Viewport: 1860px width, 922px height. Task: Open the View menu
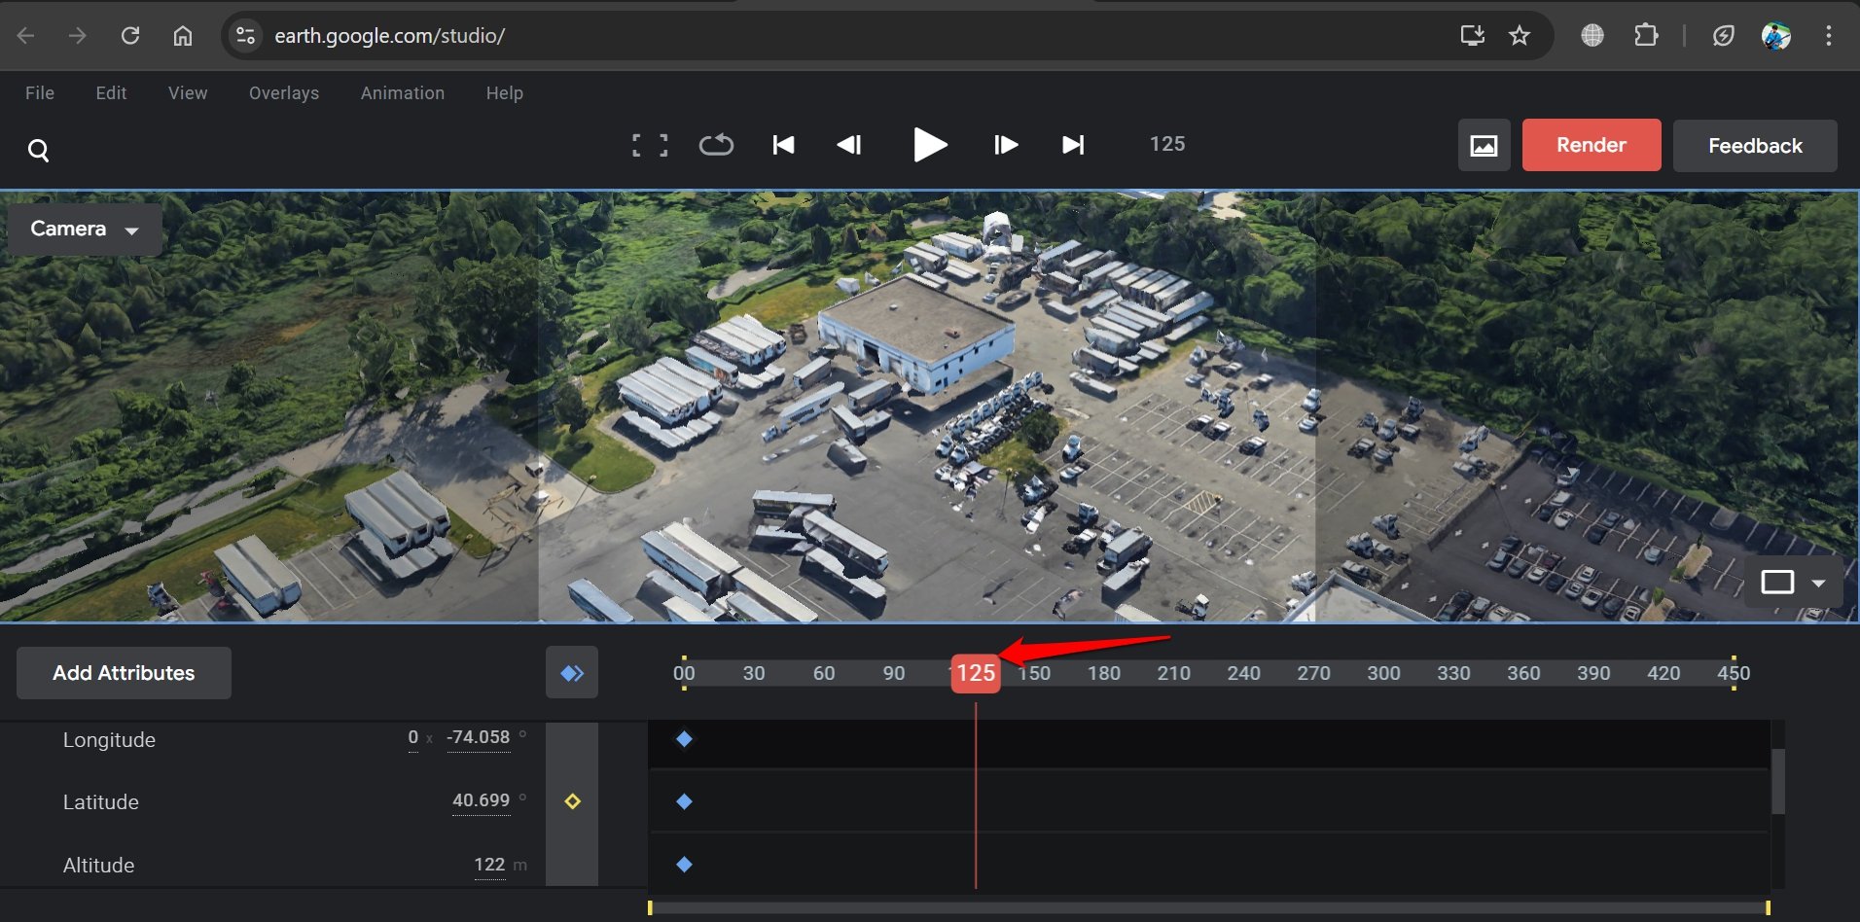click(x=188, y=93)
